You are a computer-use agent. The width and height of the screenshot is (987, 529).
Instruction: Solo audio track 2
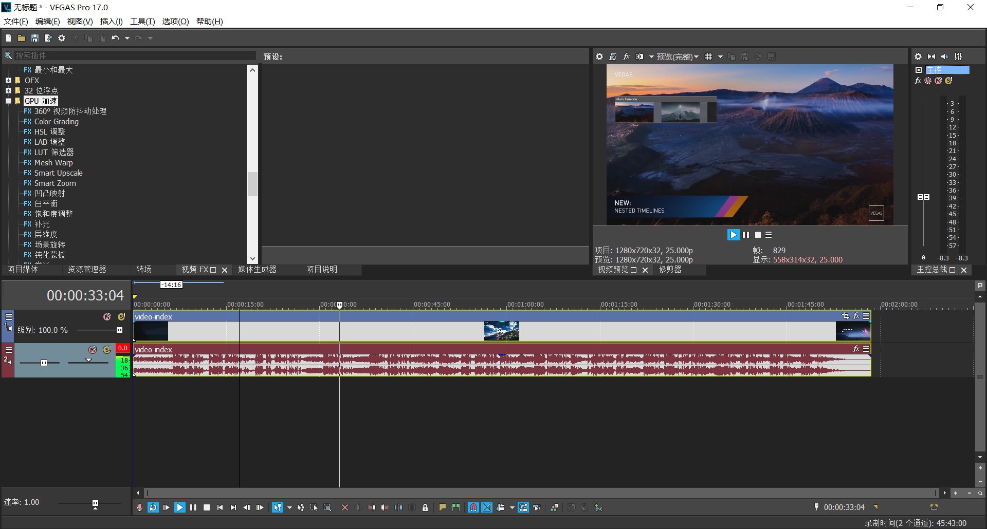click(x=107, y=350)
